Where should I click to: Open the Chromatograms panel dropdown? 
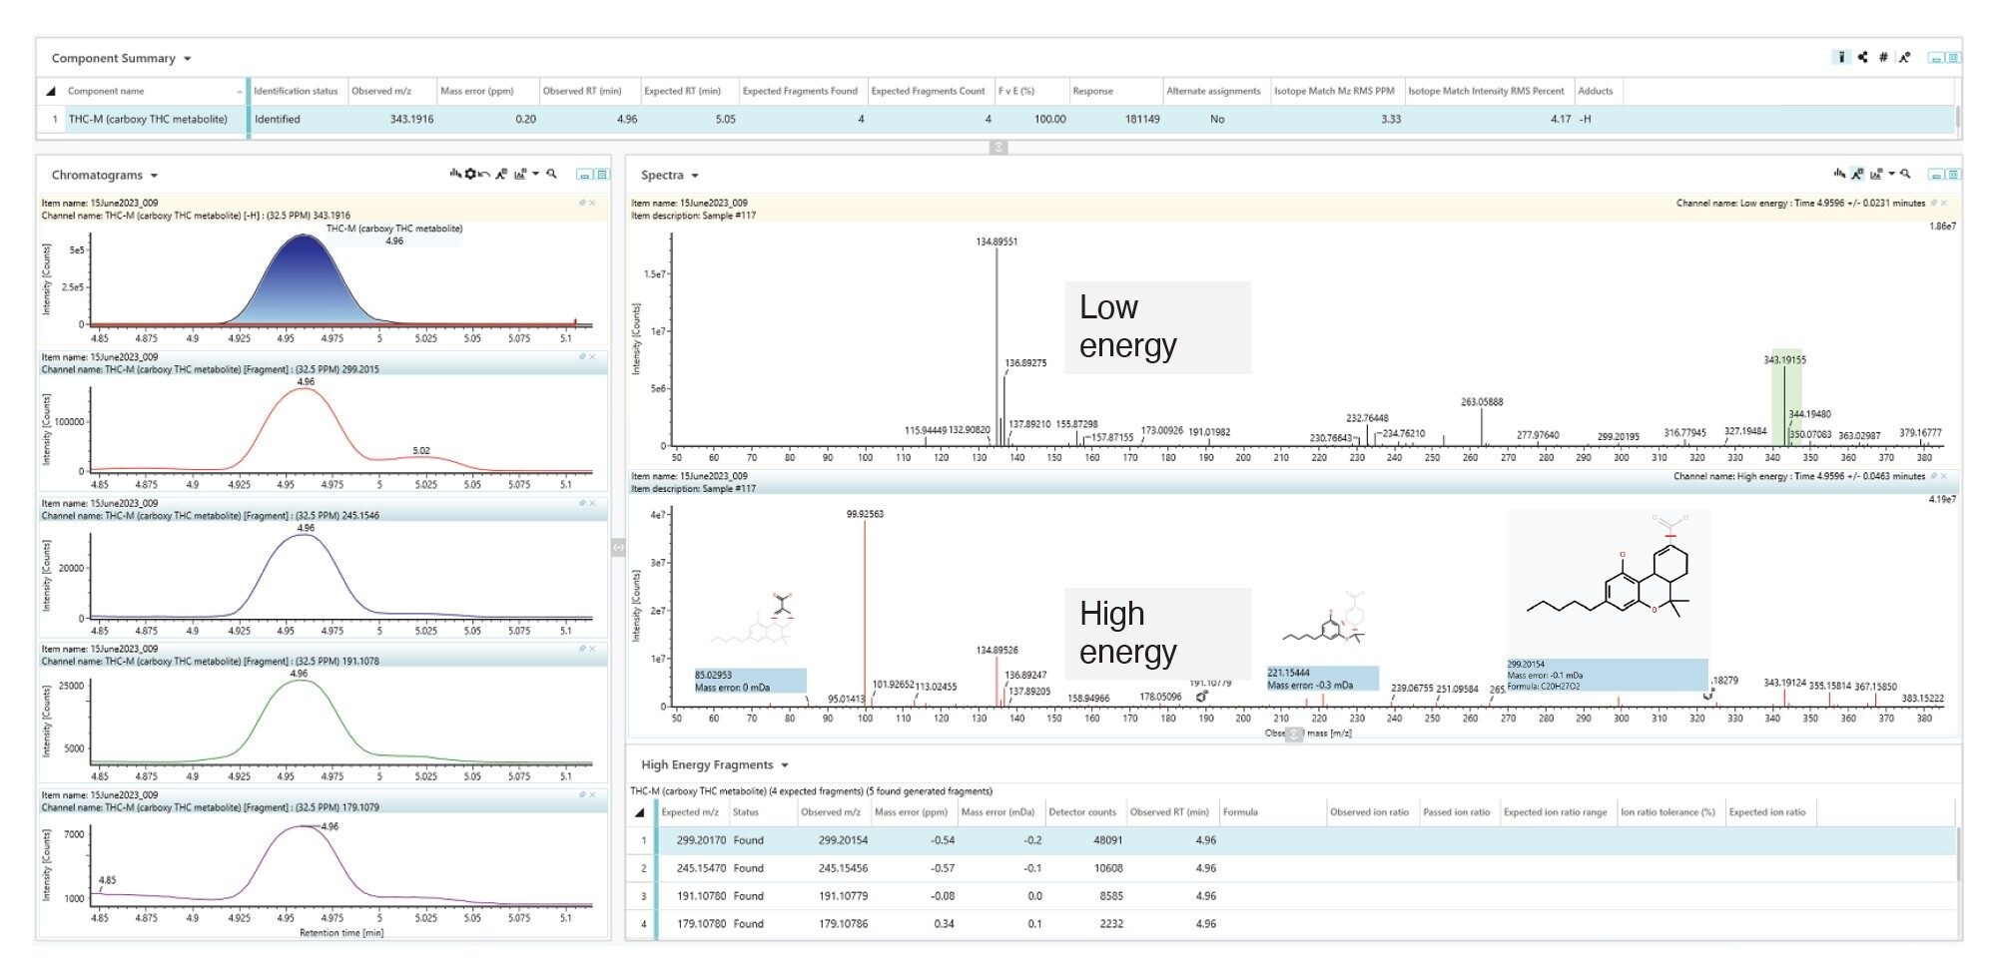coord(154,176)
